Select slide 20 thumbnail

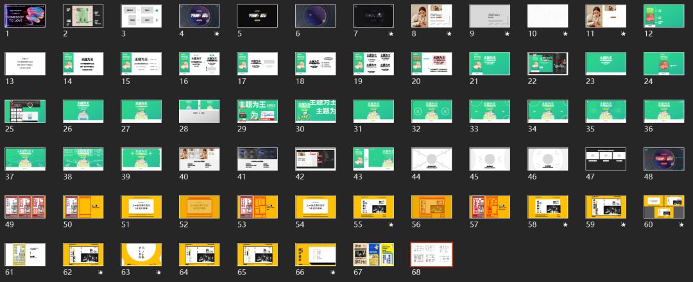(432, 63)
